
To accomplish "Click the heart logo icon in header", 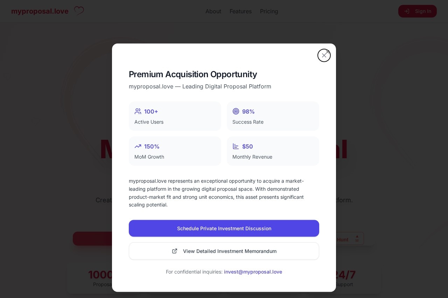I will (79, 11).
